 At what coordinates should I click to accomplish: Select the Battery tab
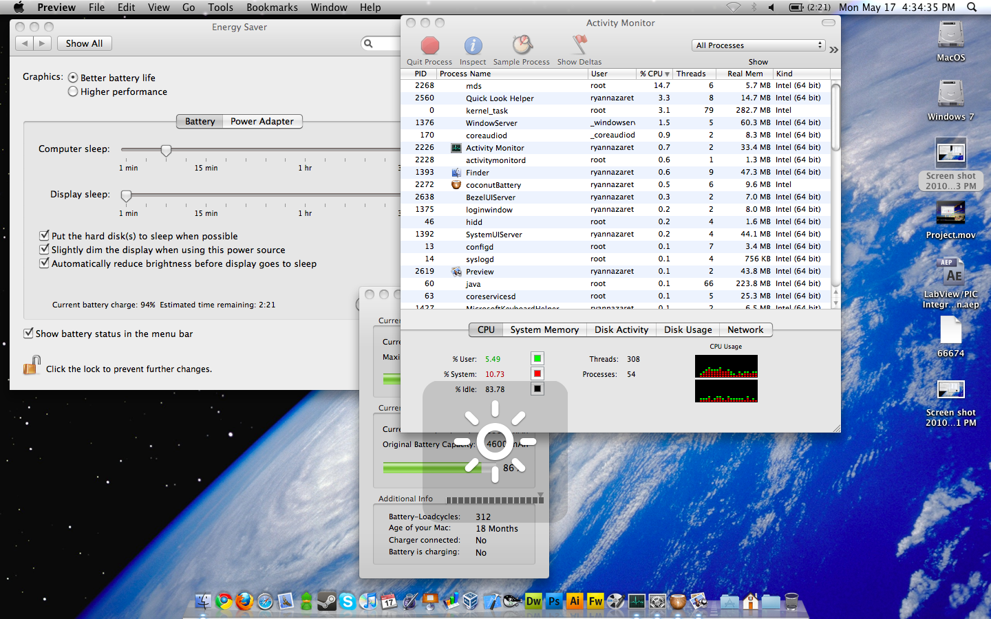[200, 121]
